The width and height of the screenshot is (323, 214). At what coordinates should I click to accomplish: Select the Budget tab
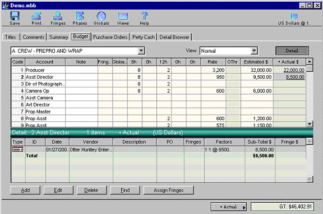click(81, 37)
